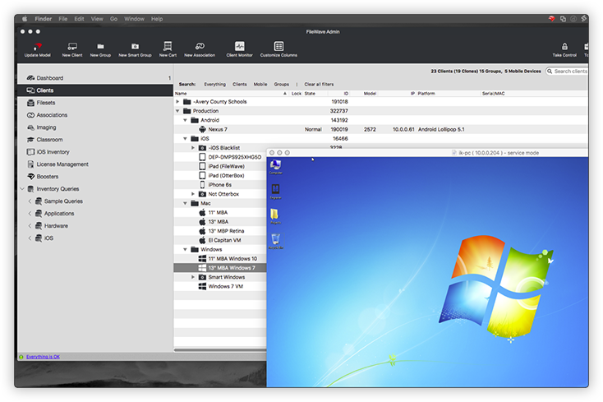Collapse Inventory Queries in the sidebar
Viewport: 603px width, 402px height.
22,189
